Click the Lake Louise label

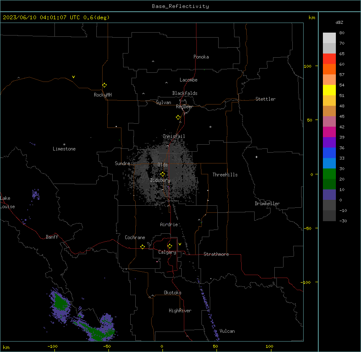tap(8, 202)
